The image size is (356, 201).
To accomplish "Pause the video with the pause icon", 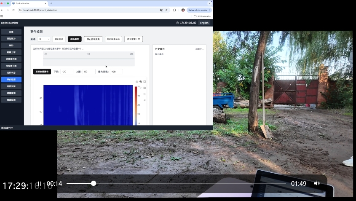I will point(40,184).
